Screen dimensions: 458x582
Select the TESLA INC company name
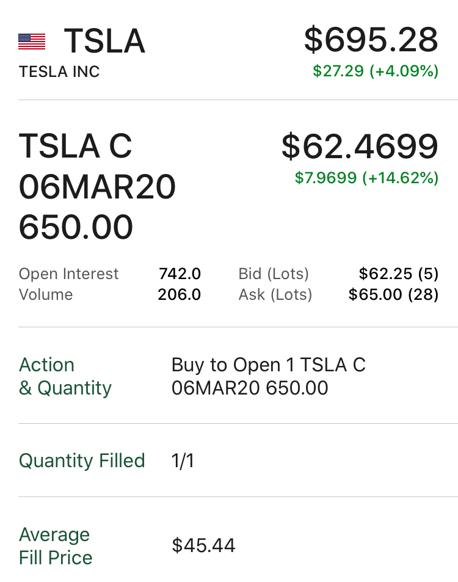click(59, 71)
